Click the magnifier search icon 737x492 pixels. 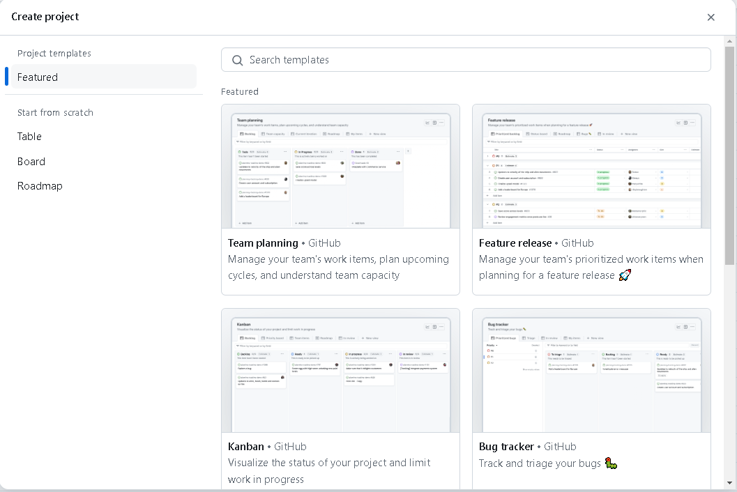tap(237, 60)
